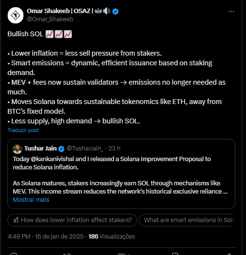Image resolution: width=246 pixels, height=255 pixels.
Task: Click the blue verified badge beside OSAZ
Action: click(x=116, y=12)
